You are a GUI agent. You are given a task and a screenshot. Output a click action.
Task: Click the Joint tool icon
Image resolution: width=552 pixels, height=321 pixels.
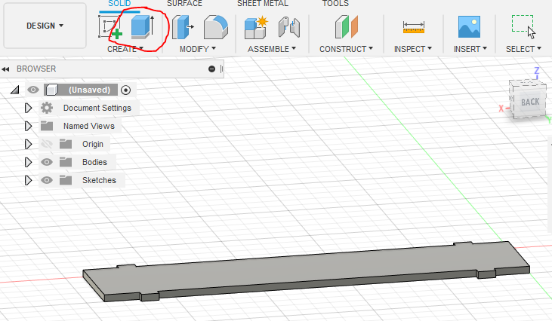[289, 27]
